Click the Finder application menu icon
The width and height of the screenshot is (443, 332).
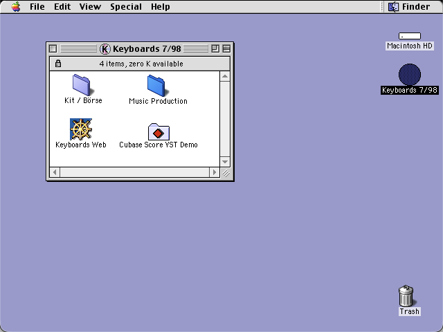(x=393, y=6)
